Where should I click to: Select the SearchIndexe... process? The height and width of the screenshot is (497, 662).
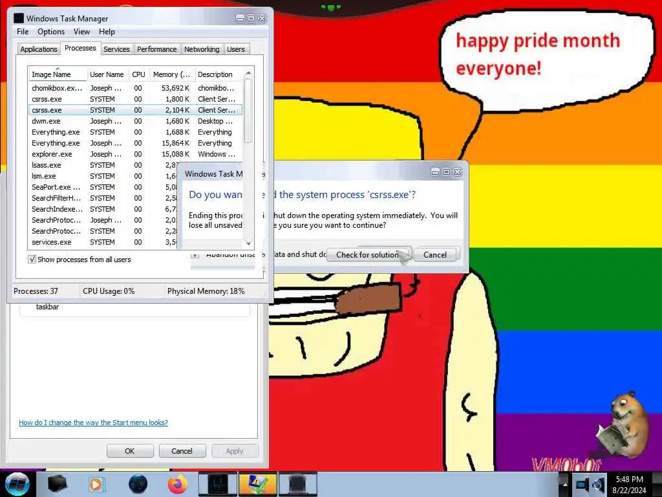pyautogui.click(x=103, y=209)
